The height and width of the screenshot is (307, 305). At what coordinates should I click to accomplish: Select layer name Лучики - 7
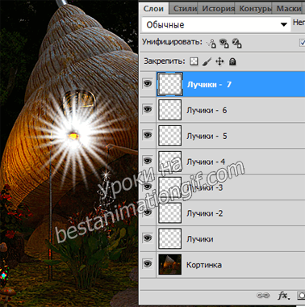coord(209,84)
